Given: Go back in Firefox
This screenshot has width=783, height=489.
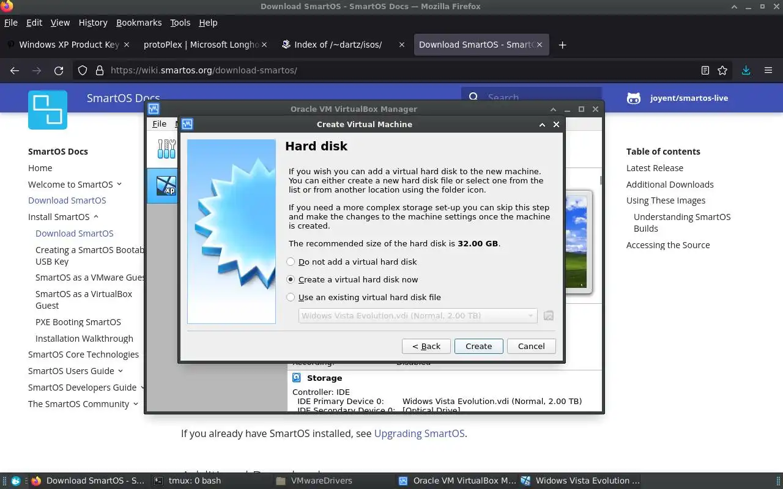Looking at the screenshot, I should click(x=15, y=70).
